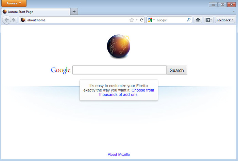This screenshot has height=161, width=238.
Task: Open list all tabs arrow
Action: pos(234,11)
